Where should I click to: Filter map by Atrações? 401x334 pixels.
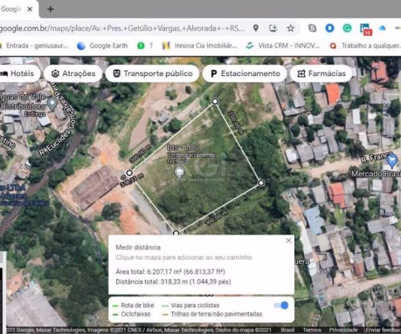(74, 73)
